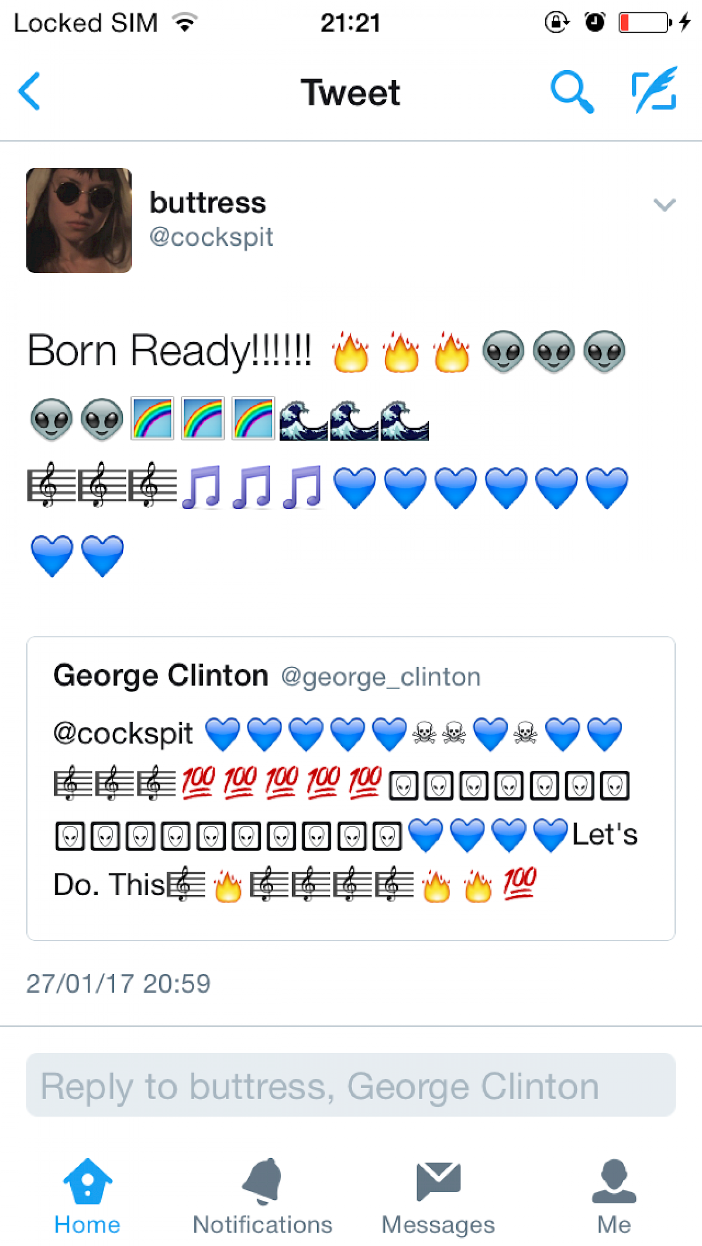702x1246 pixels.
Task: Tap the tweet timestamp 27/01/17 20:59
Action: (119, 983)
